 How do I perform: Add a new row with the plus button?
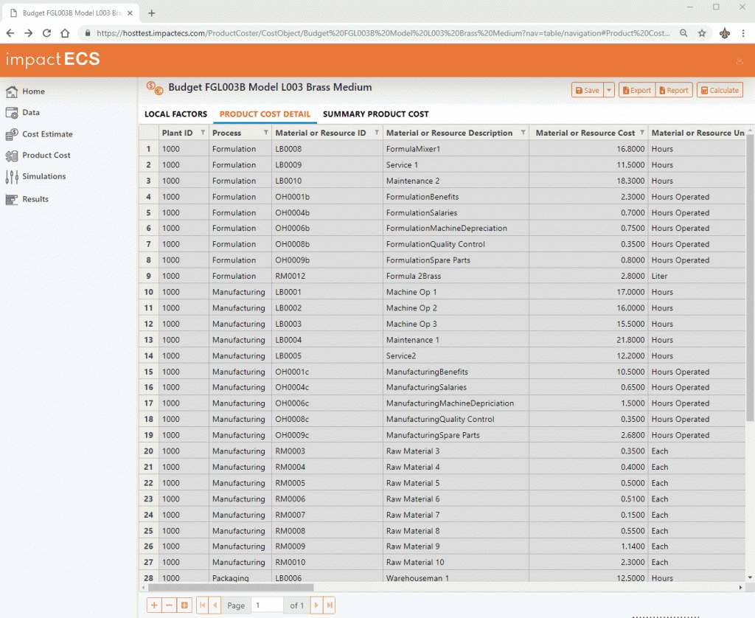(x=154, y=605)
